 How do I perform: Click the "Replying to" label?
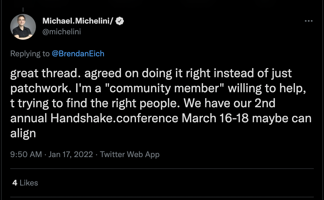click(x=30, y=54)
